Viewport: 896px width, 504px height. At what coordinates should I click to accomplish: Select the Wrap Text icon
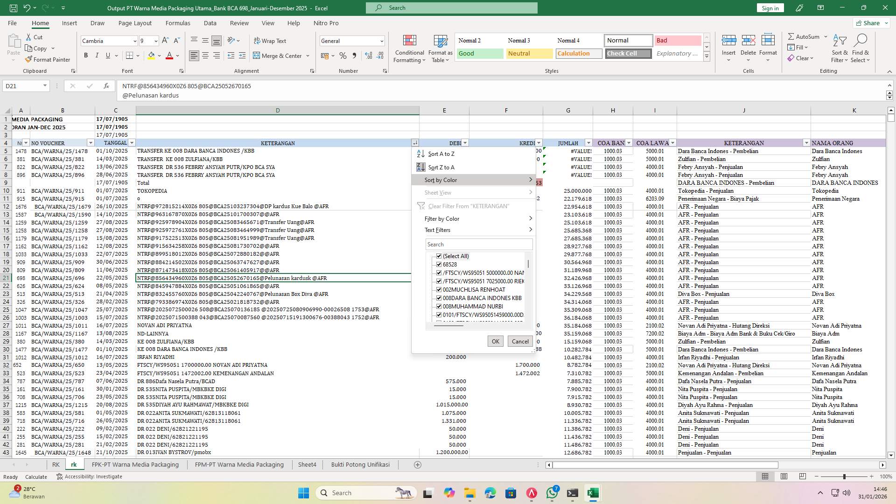pos(271,41)
